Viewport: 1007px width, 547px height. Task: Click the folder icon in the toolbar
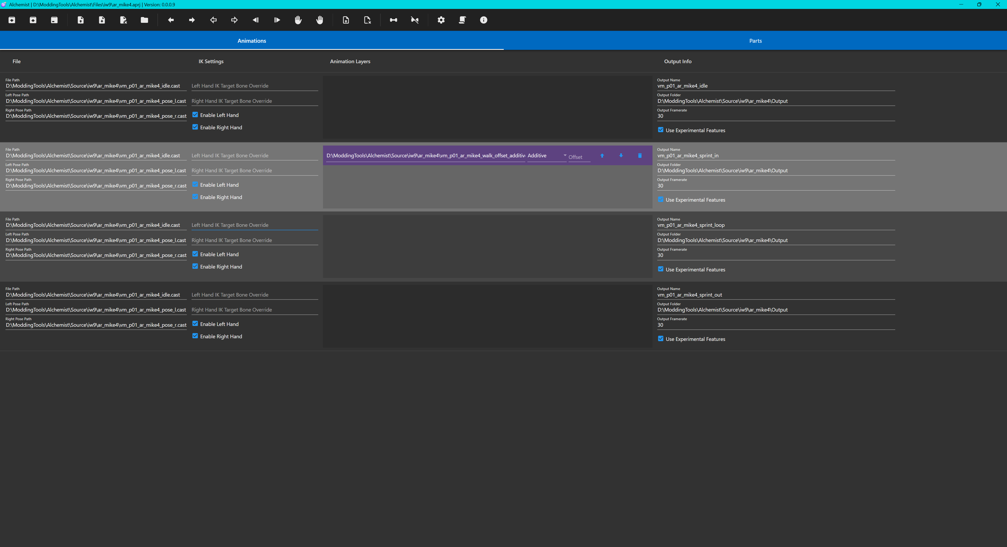coord(144,20)
